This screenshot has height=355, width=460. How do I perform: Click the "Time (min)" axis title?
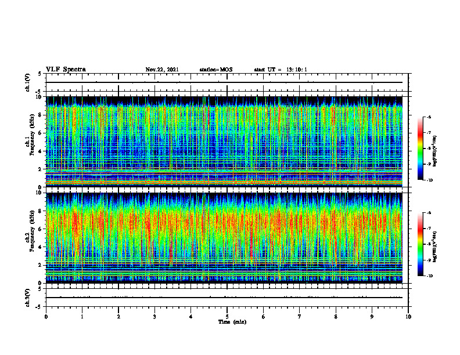pos(232,322)
